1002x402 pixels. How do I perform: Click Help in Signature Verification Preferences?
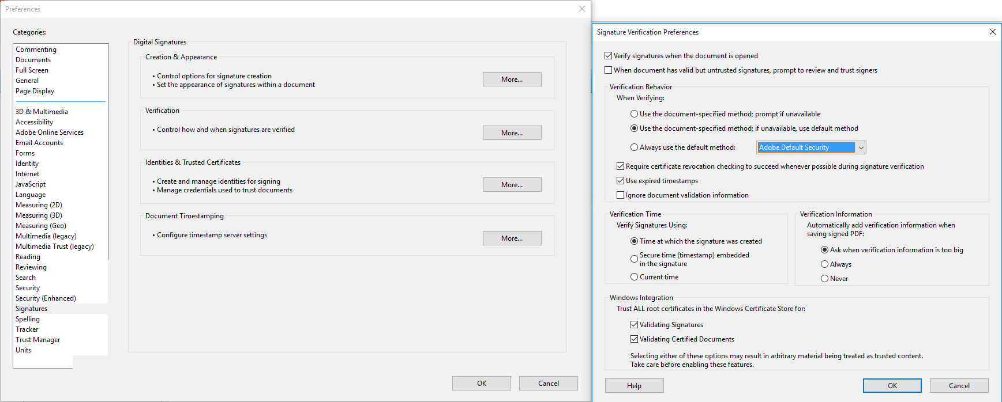click(x=635, y=386)
